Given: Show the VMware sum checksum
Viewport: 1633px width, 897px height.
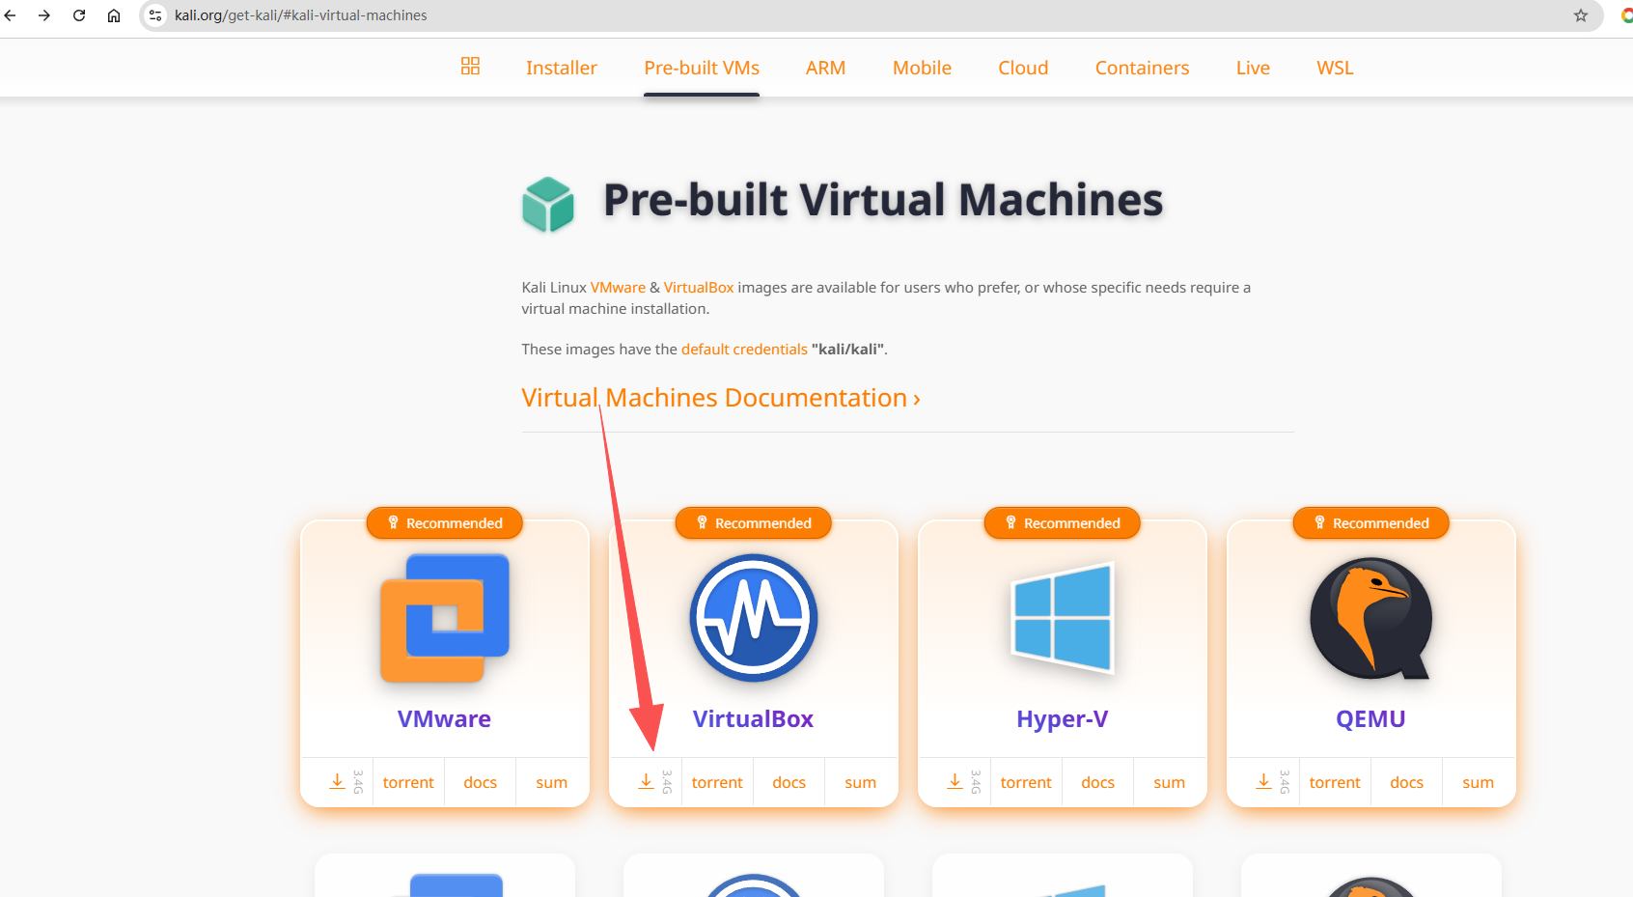Looking at the screenshot, I should (x=551, y=782).
